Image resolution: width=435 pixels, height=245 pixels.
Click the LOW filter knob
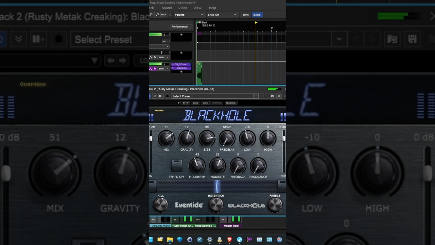pyautogui.click(x=247, y=139)
